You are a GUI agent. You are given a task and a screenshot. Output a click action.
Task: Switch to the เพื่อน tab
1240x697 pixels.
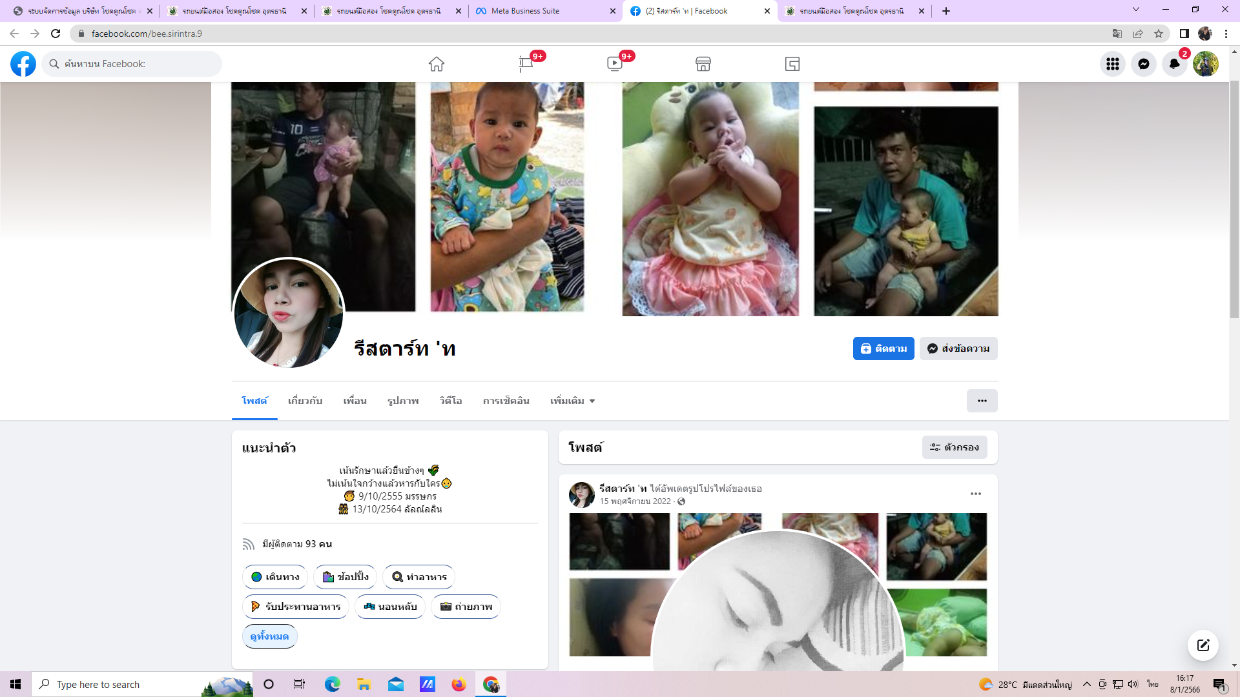[355, 401]
